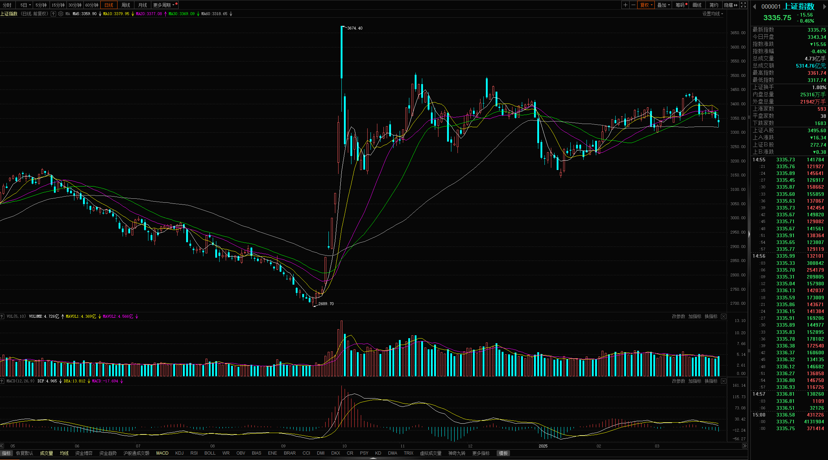This screenshot has height=460, width=828.
Task: Click the question mark help icon
Action: click(54, 14)
